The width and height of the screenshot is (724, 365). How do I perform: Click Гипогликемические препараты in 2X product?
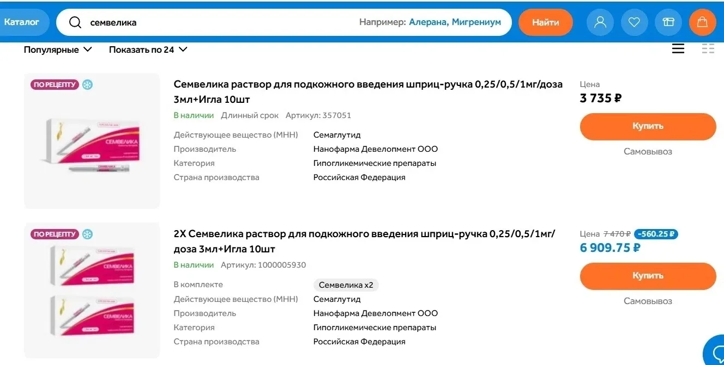(x=375, y=327)
